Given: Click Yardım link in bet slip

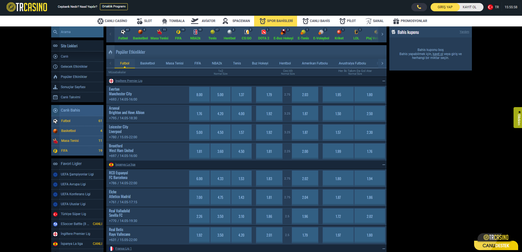Looking at the screenshot, I should tap(464, 32).
